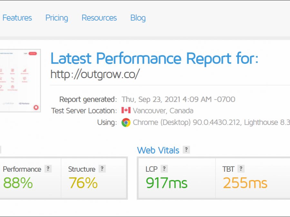Viewport: 290px width, 217px height.
Task: Open the Features menu item
Action: pyautogui.click(x=17, y=18)
